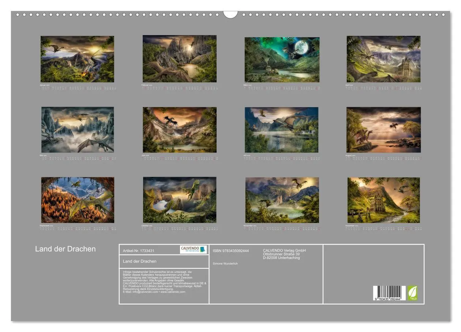Click the large 'Land der Drachen' title
Screen dimensions: 461x332
tap(65, 249)
